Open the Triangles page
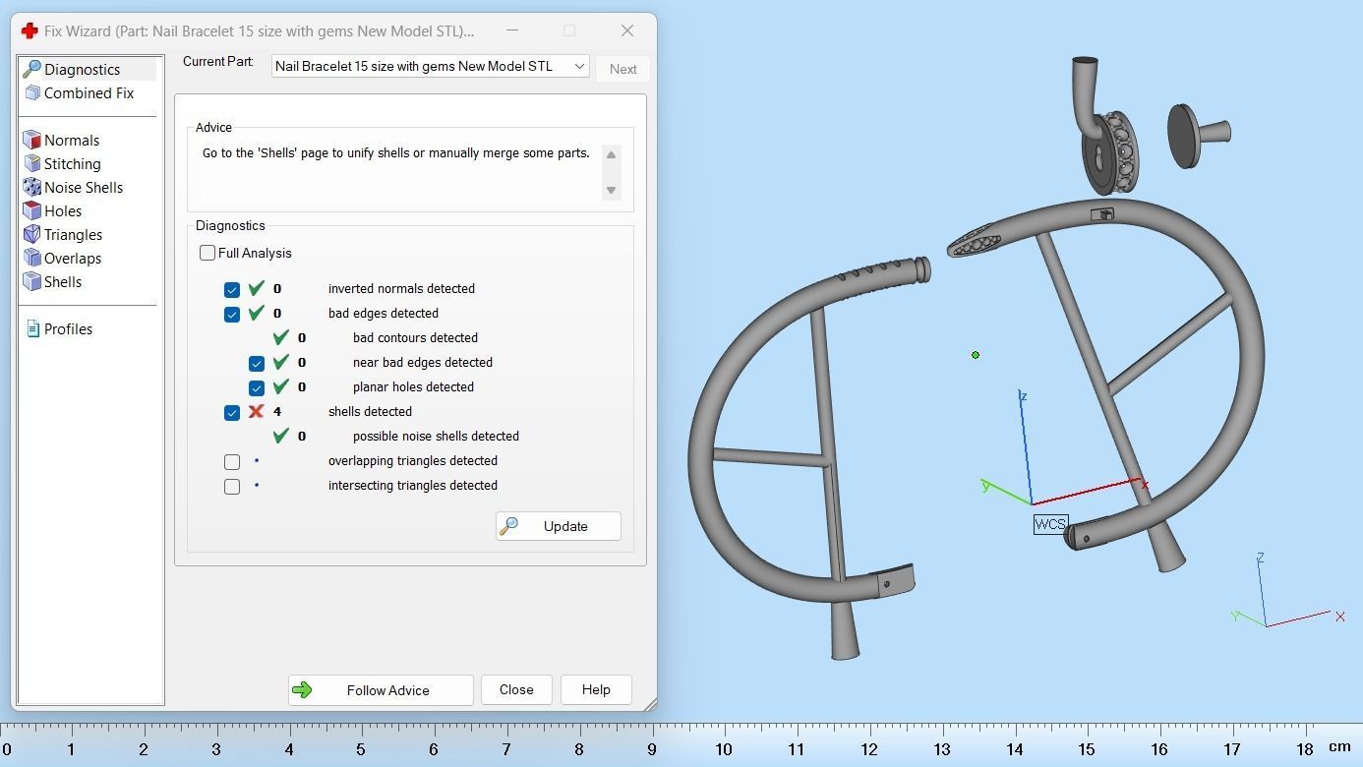The image size is (1363, 767). pos(73,235)
